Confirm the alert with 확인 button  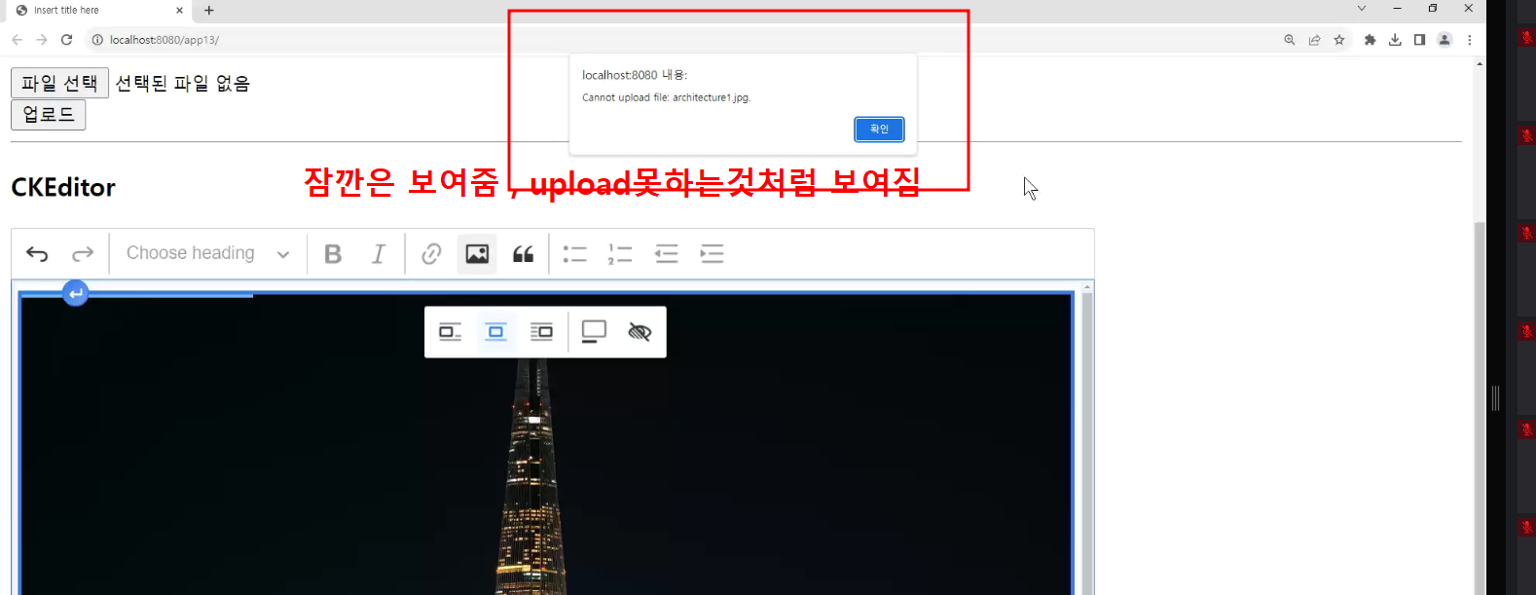[879, 130]
